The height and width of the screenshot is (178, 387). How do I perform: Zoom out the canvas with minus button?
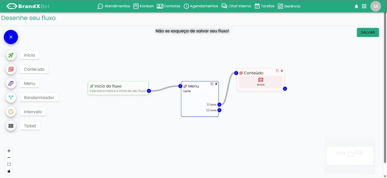coord(9,158)
